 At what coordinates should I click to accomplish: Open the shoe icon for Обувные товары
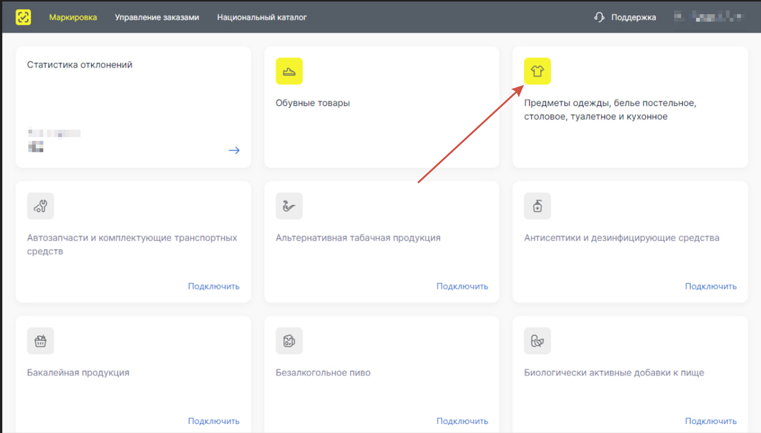coord(289,71)
